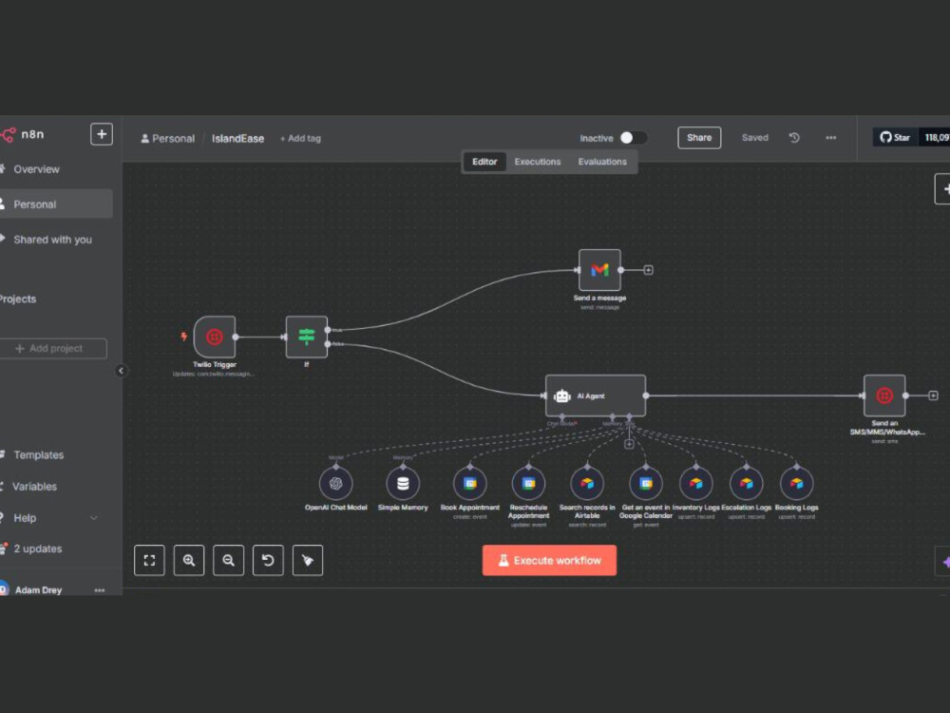Click the n8n logo

pos(23,135)
